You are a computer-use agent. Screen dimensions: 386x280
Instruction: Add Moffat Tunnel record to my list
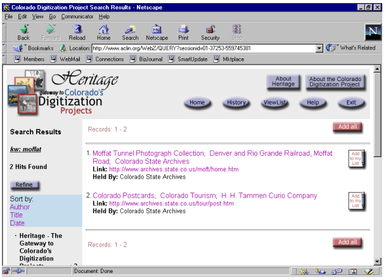(x=356, y=159)
